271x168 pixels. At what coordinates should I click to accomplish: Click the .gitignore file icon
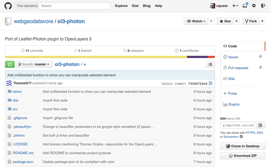click(x=9, y=118)
